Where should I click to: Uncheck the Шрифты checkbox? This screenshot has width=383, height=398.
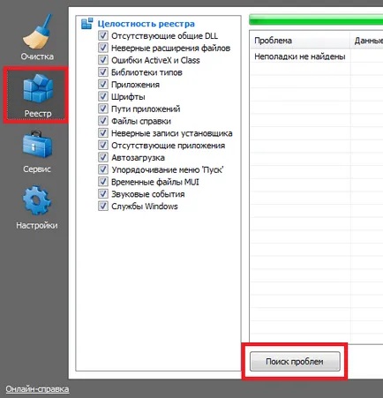pos(103,96)
